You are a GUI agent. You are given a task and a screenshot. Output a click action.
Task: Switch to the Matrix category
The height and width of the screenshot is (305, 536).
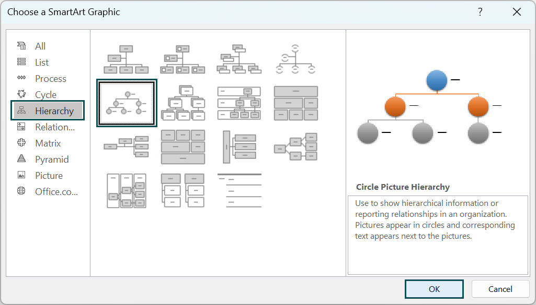pyautogui.click(x=48, y=143)
